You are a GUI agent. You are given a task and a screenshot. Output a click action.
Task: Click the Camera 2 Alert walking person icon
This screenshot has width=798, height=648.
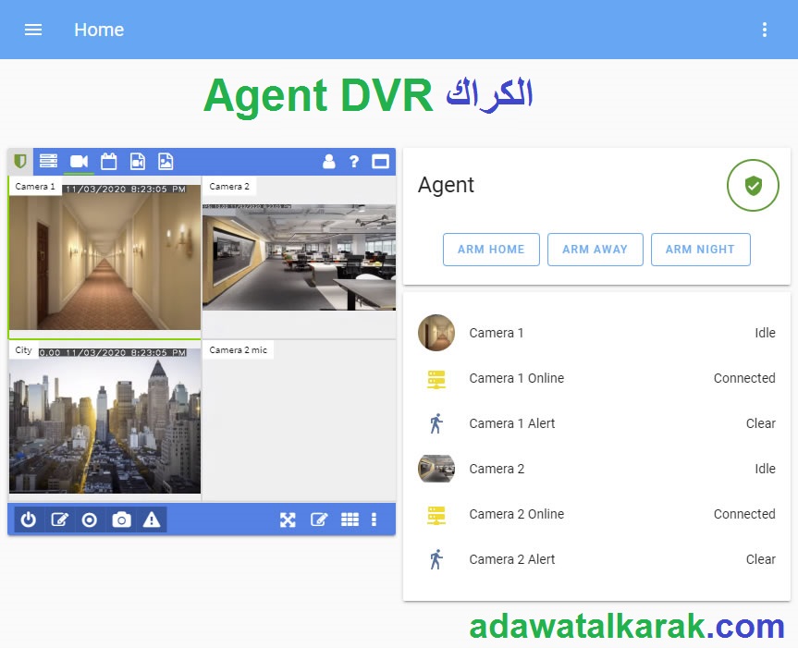click(436, 559)
